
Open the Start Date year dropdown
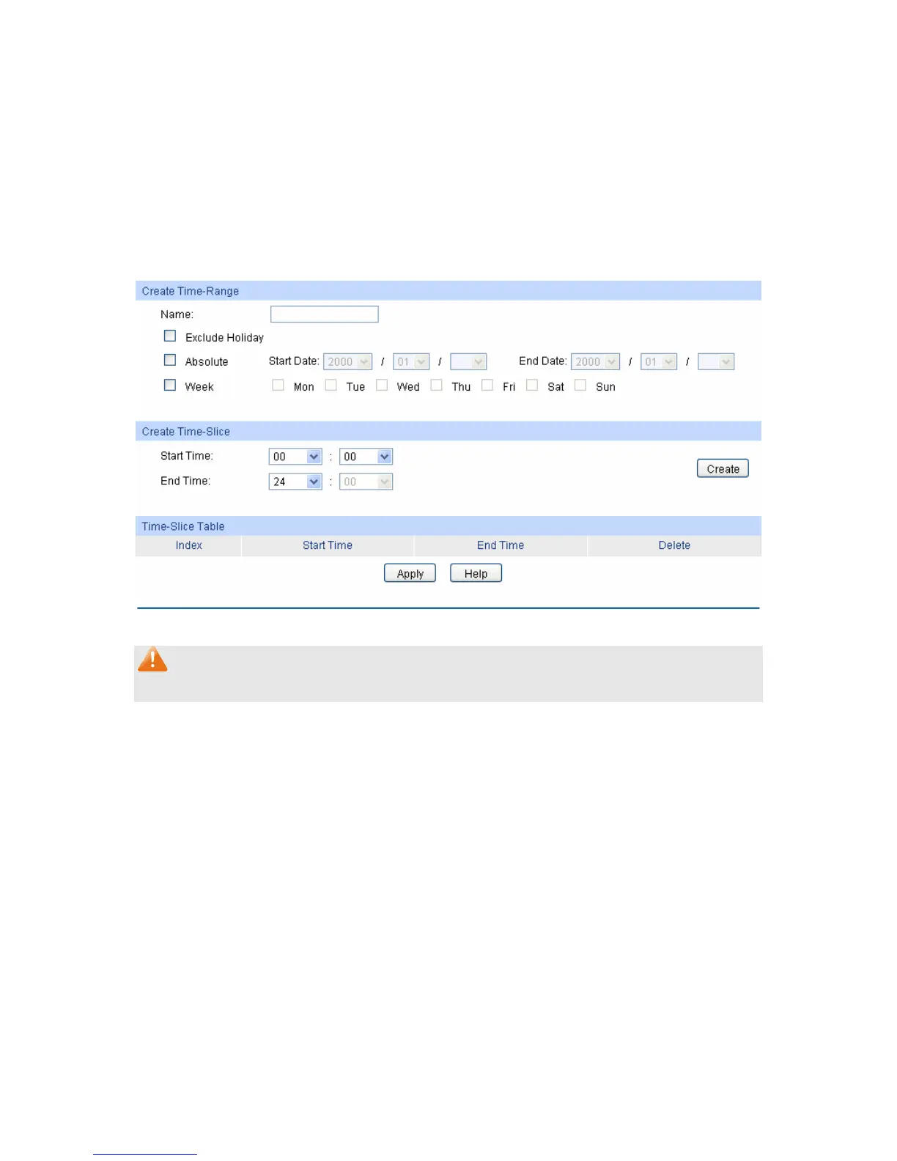pyautogui.click(x=348, y=361)
